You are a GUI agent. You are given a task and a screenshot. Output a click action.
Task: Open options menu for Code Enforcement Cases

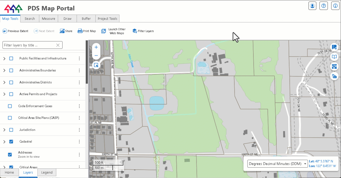pyautogui.click(x=80, y=106)
